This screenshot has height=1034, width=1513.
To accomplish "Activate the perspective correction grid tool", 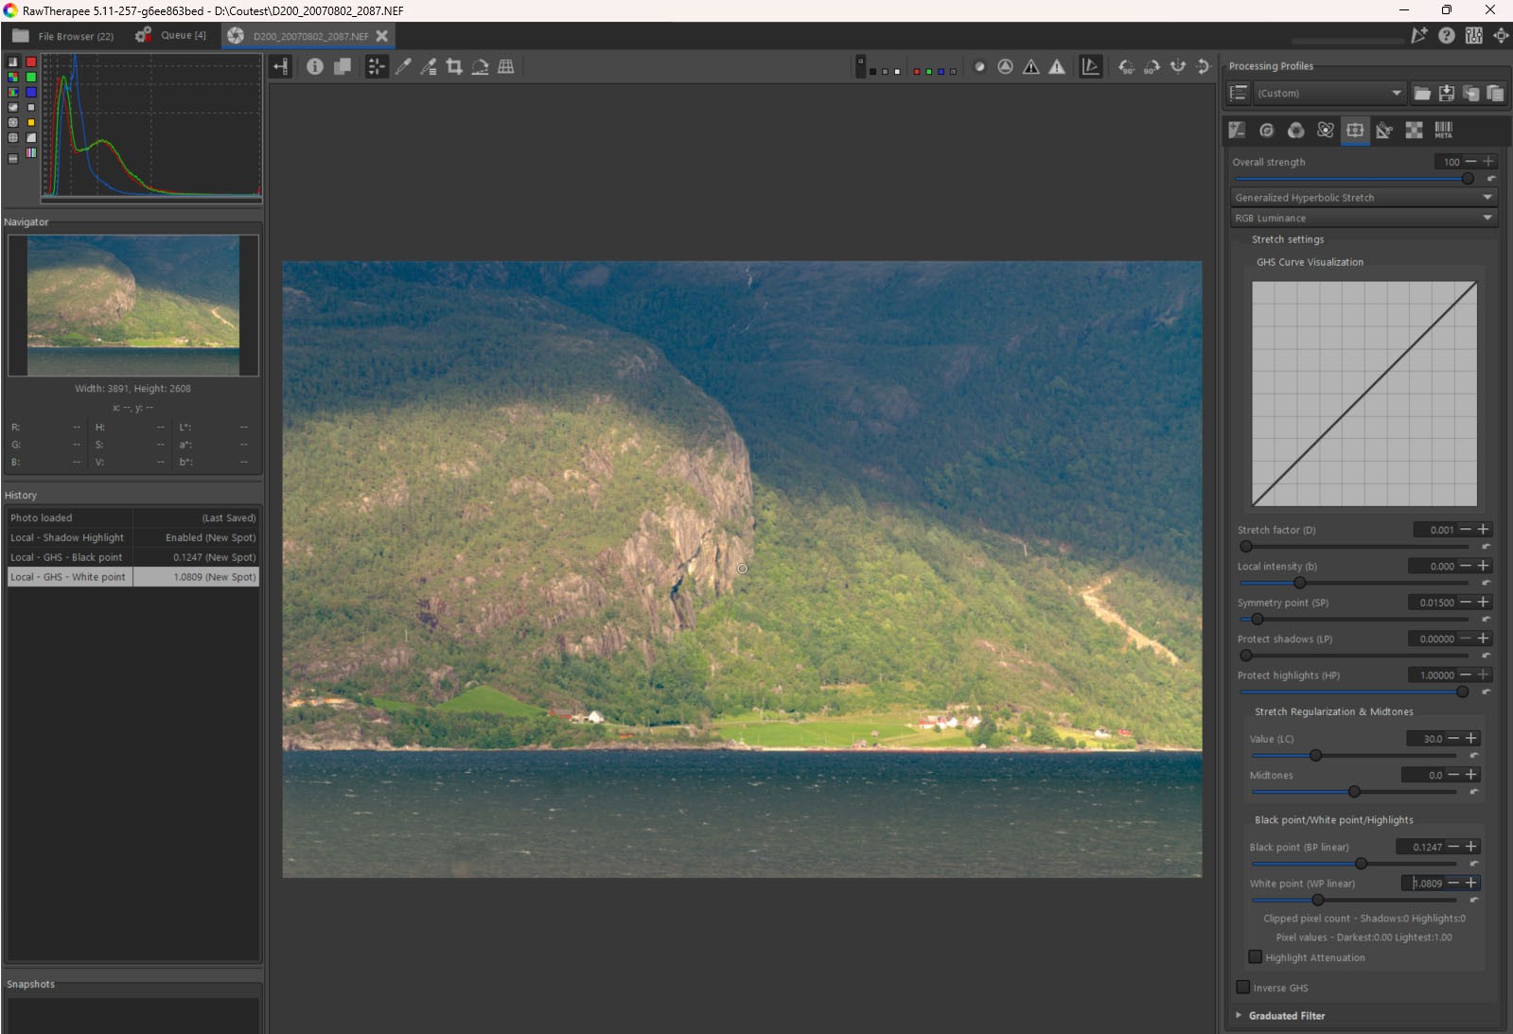I will click(506, 66).
